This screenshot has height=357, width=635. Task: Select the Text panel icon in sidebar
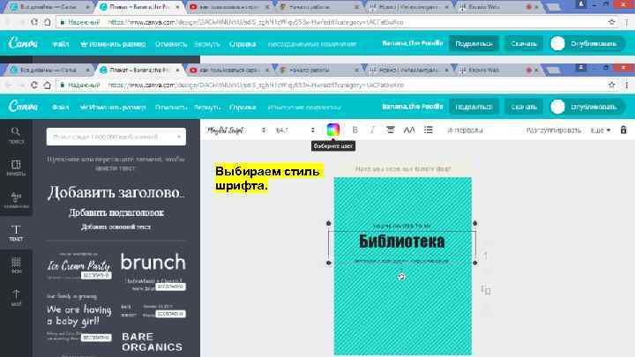[x=16, y=233]
